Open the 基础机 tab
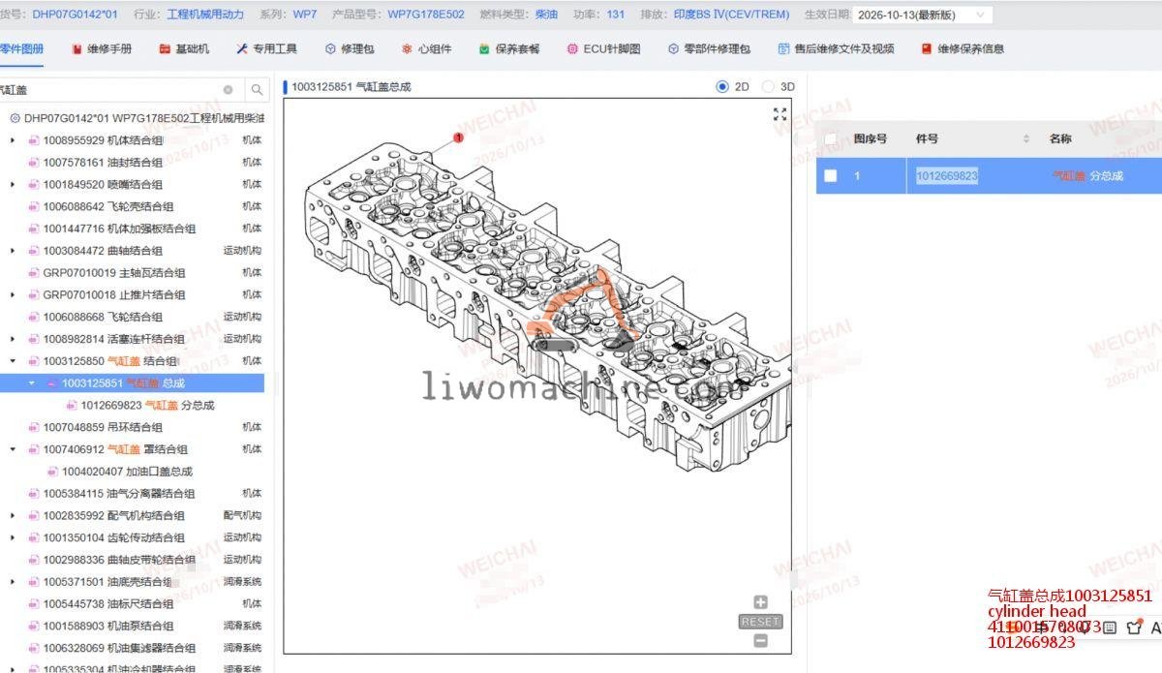Image resolution: width=1162 pixels, height=673 pixels. pos(184,48)
